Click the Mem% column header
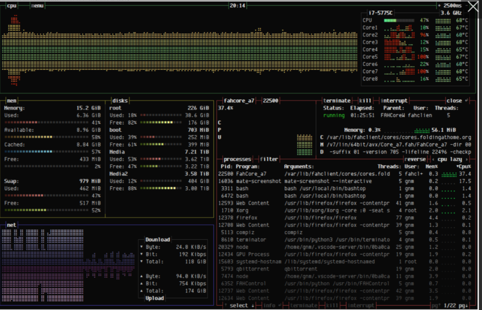This screenshot has width=482, height=310. coord(432,166)
